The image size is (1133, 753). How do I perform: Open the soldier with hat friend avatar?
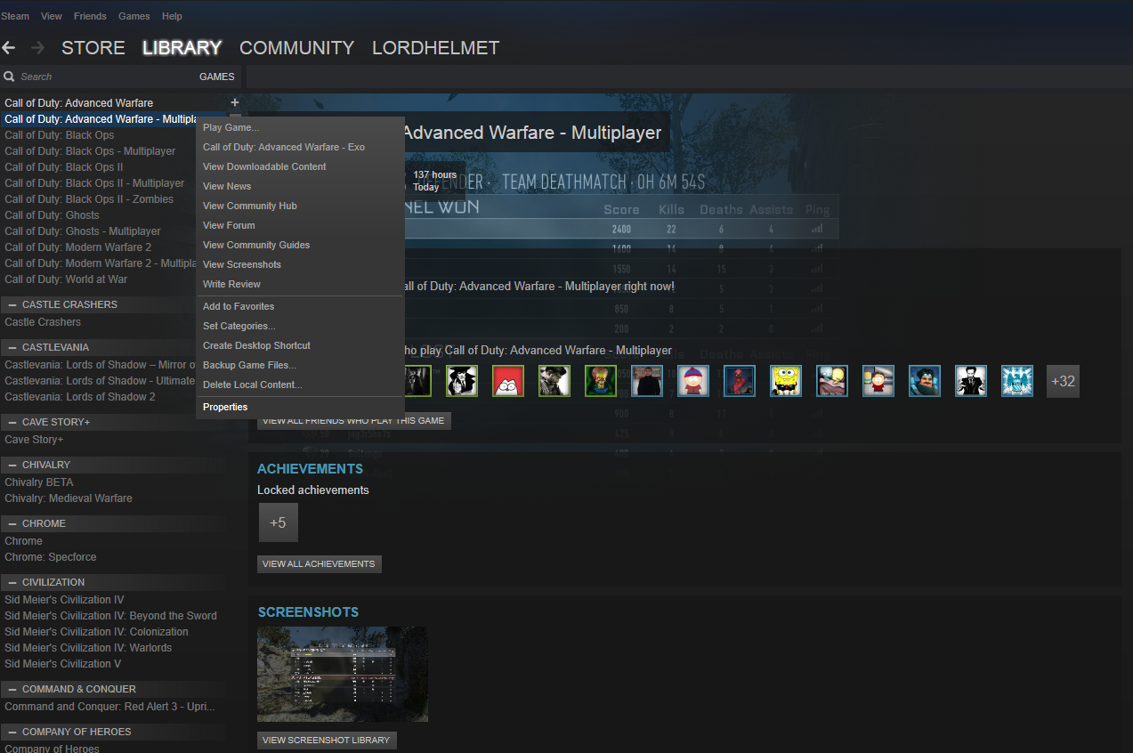coord(554,381)
